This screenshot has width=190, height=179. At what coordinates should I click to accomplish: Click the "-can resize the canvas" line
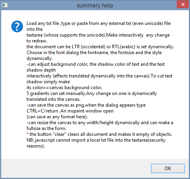[100, 123]
